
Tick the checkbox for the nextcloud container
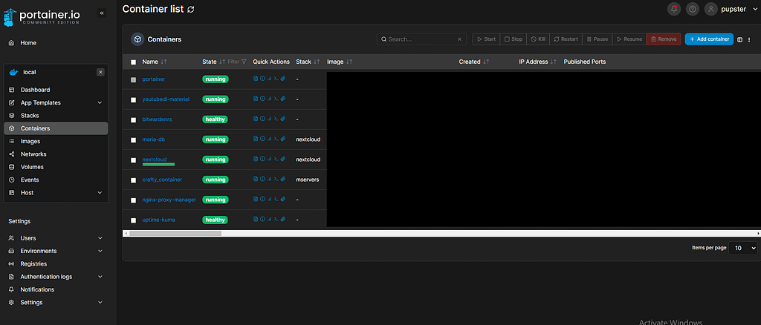click(134, 160)
